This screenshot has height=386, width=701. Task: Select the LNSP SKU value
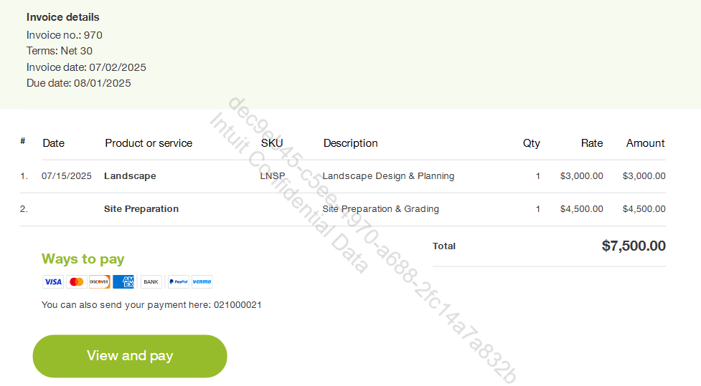(273, 176)
